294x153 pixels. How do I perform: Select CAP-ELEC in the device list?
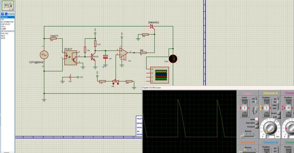[7, 24]
